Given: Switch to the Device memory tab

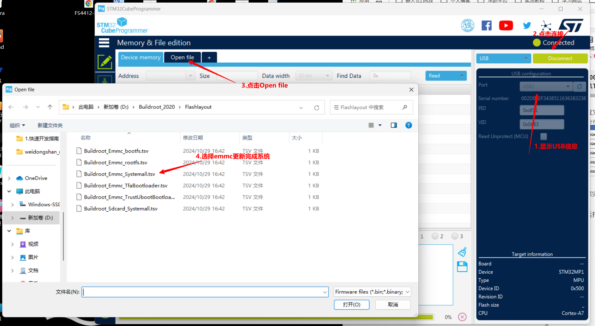Looking at the screenshot, I should tap(141, 57).
